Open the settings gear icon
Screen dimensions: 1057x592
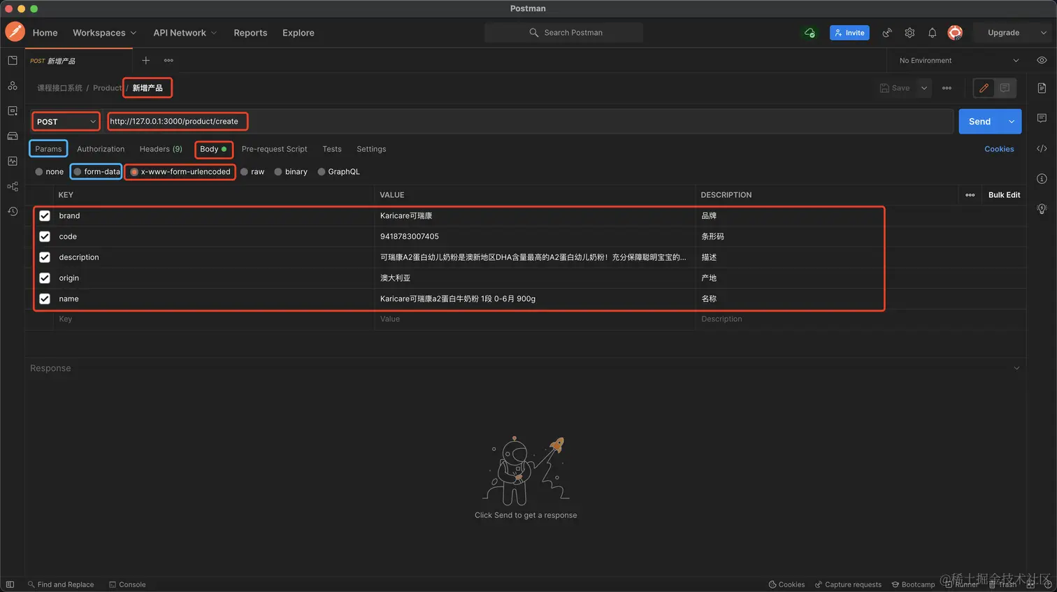(909, 33)
